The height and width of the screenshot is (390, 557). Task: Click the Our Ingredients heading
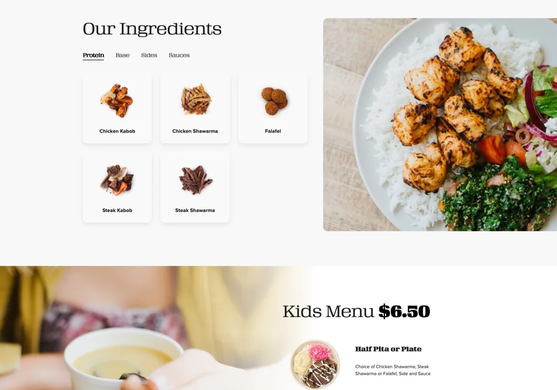point(152,29)
